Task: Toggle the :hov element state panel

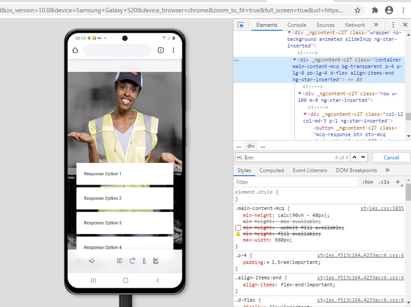Action: [x=368, y=182]
